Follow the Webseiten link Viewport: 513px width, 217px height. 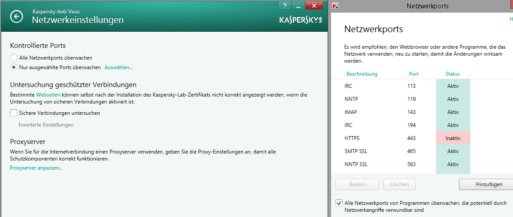coord(48,95)
